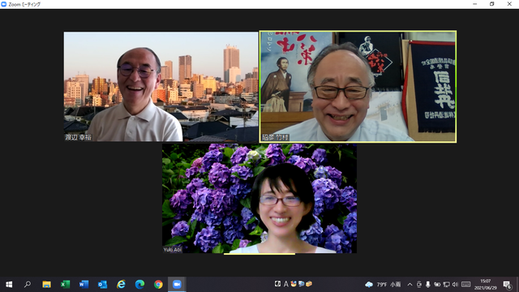This screenshot has height=292, width=519.
Task: Click the Yuki Aoi name label
Action: click(x=173, y=250)
